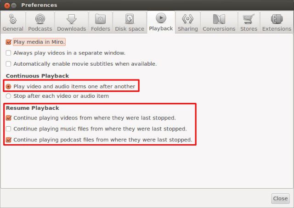294x208 pixels.
Task: Click the Downloads arrow icon
Action: click(x=72, y=19)
